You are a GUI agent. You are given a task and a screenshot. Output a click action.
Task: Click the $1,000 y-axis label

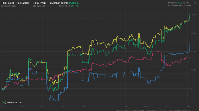193,70
